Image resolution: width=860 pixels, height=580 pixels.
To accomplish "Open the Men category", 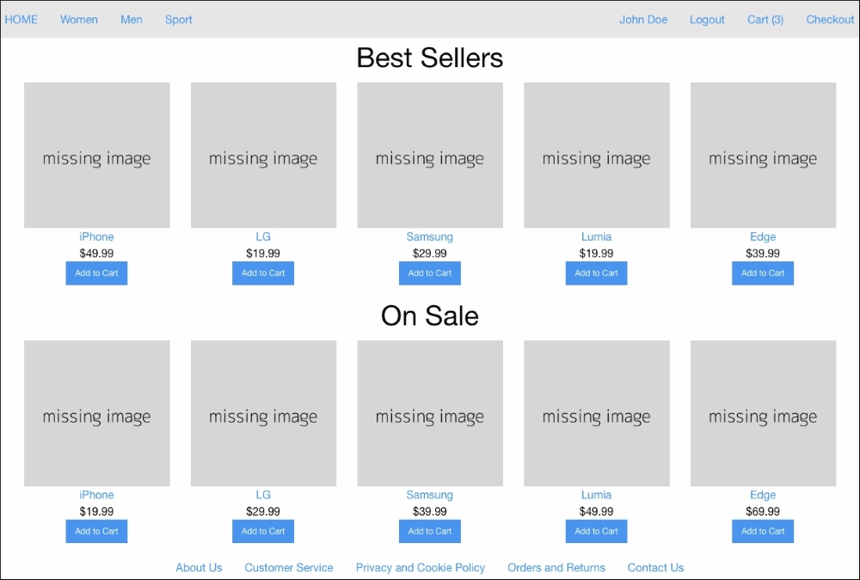I will click(x=132, y=20).
